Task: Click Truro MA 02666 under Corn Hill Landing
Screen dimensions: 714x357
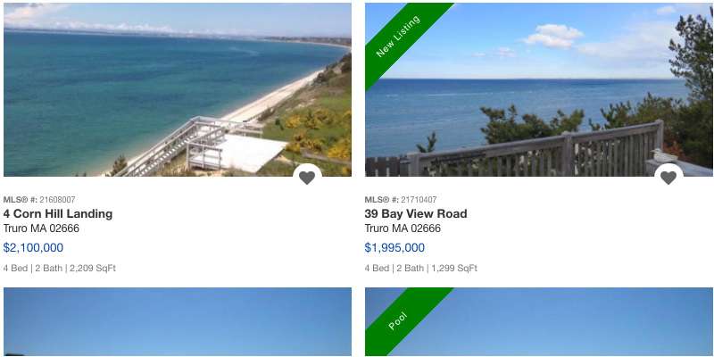Action: coord(41,228)
